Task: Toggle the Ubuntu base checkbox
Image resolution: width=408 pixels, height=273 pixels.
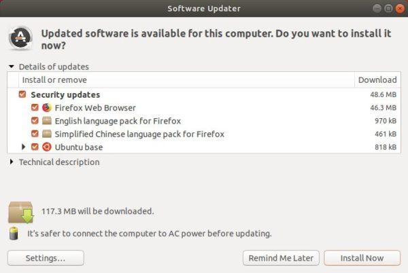Action: tap(35, 147)
